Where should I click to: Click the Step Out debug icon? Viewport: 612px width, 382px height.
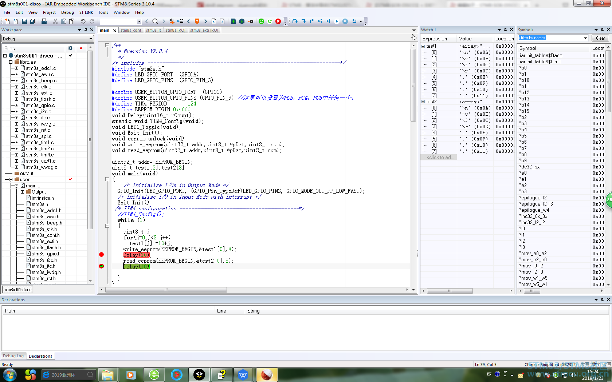click(x=312, y=21)
